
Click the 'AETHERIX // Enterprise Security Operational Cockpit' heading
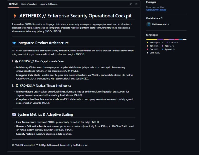(x=75, y=16)
